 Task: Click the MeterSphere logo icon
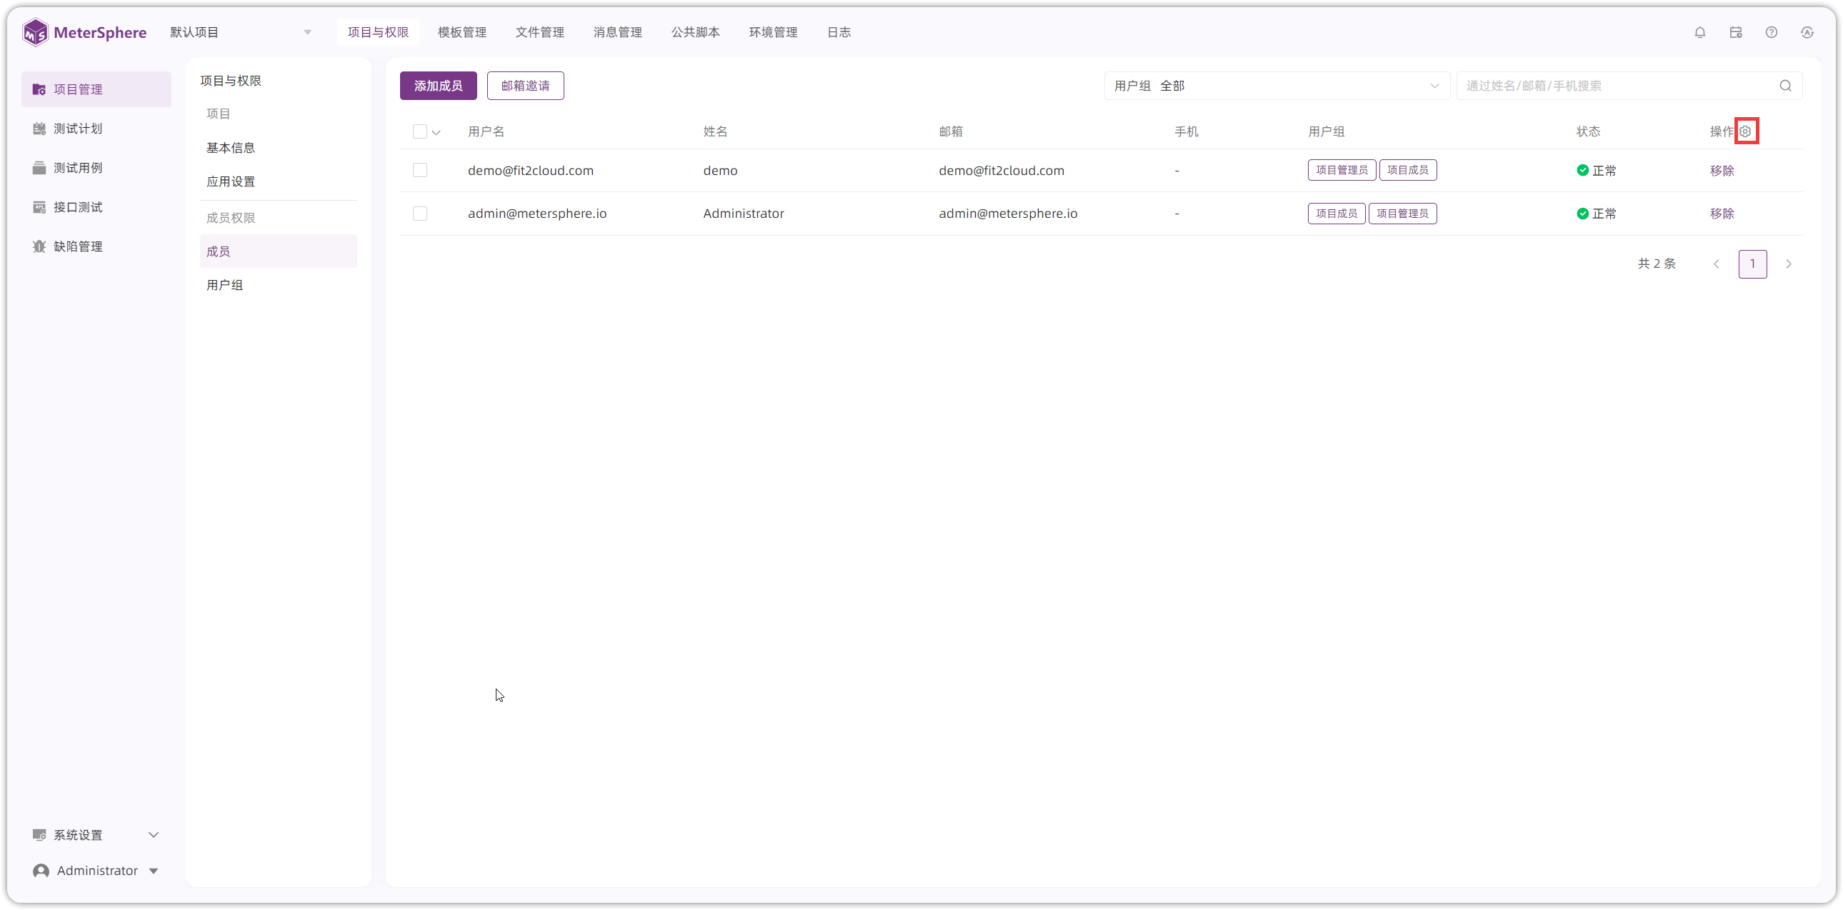[35, 32]
